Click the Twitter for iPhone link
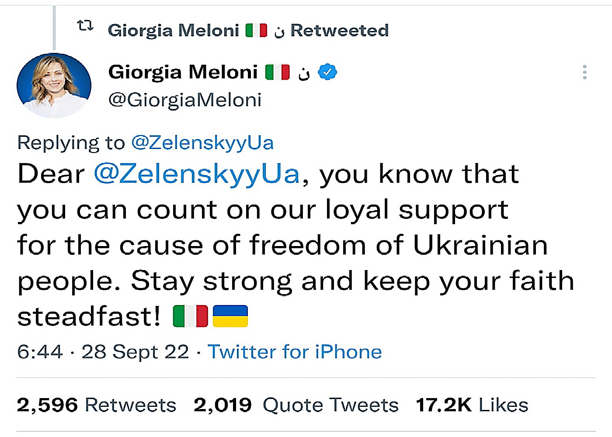The height and width of the screenshot is (437, 612). tap(295, 352)
